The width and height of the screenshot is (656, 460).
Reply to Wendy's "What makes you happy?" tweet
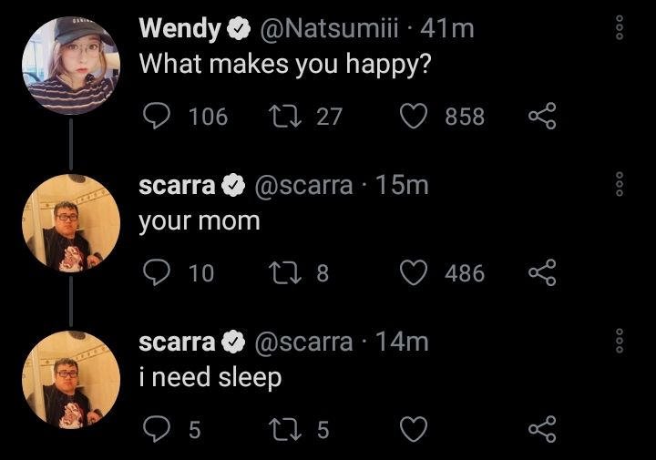(157, 117)
